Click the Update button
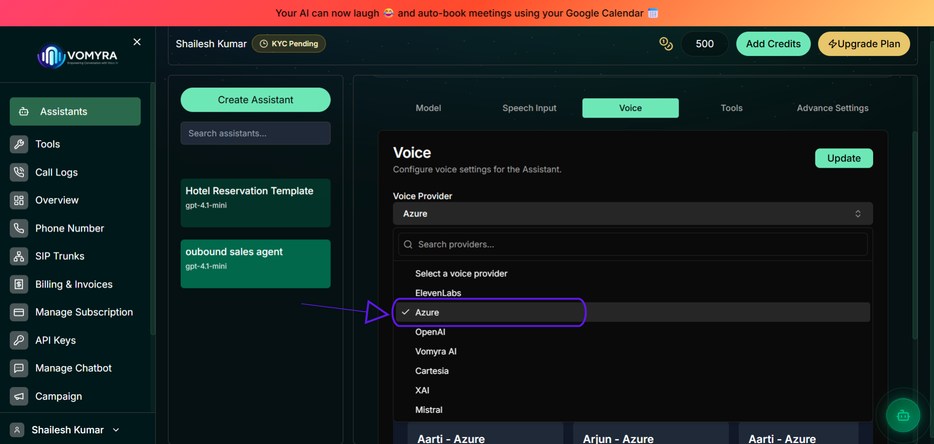Screen dimensions: 934x444 pyautogui.click(x=844, y=158)
